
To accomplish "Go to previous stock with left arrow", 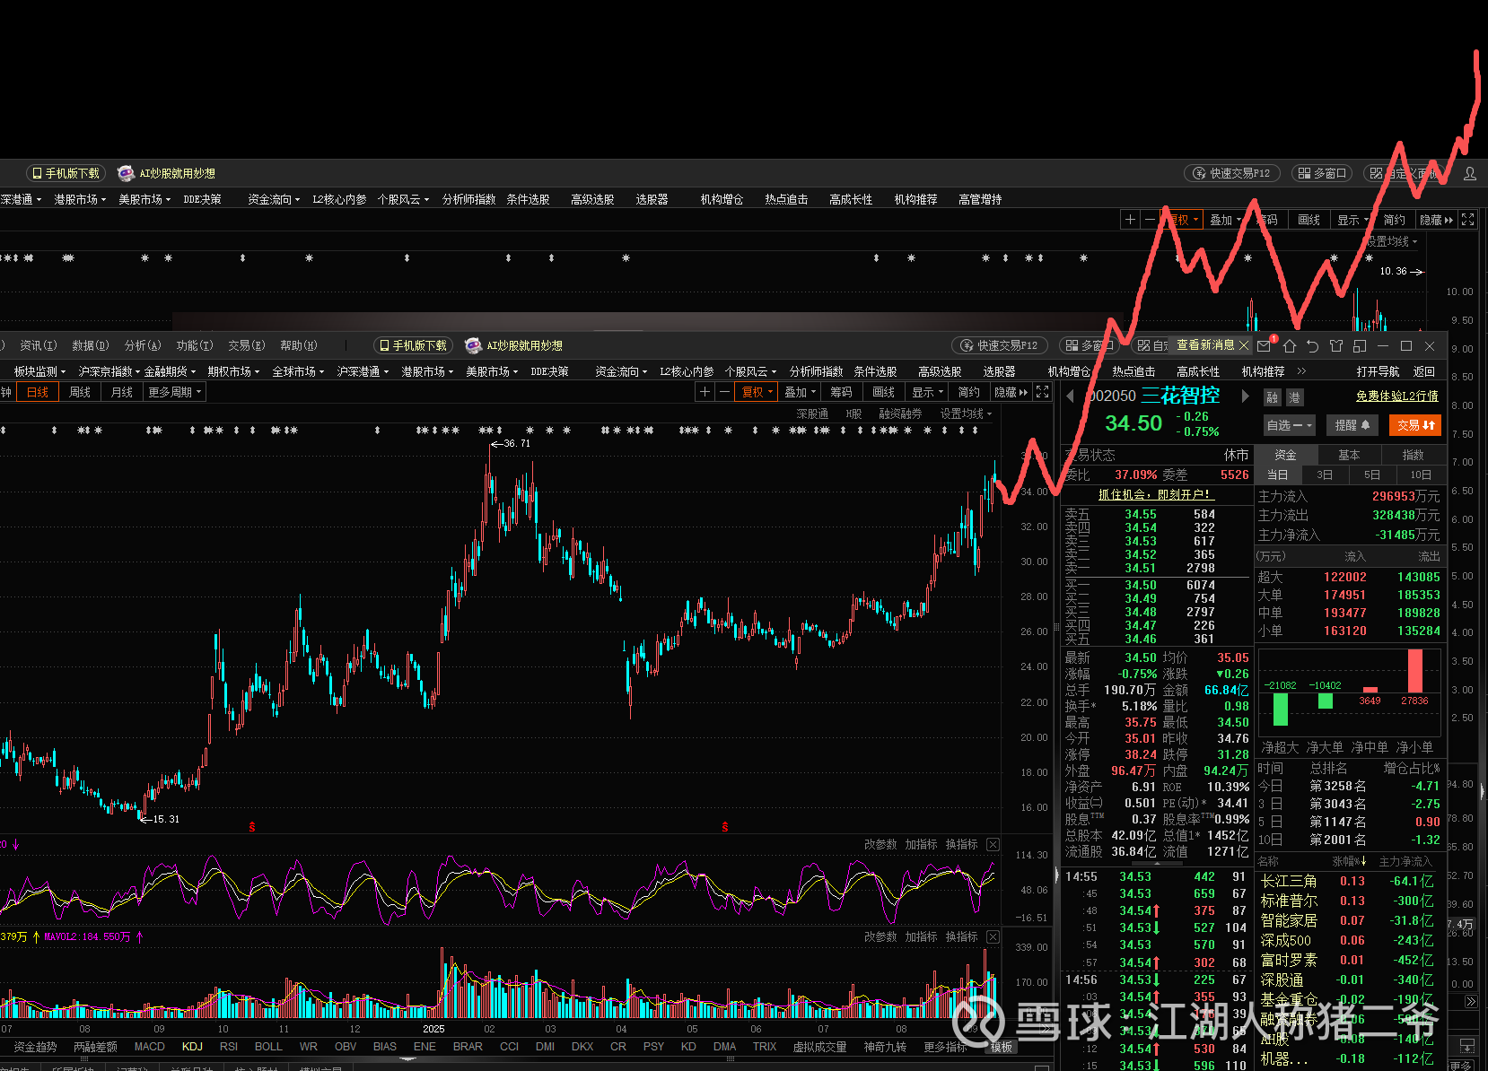I will click(x=1070, y=396).
